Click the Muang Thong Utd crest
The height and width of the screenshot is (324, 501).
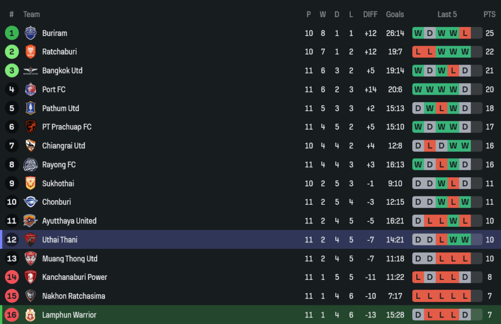[31, 259]
